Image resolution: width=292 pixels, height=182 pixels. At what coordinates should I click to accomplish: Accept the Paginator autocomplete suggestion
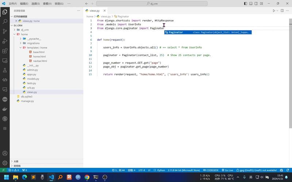[208, 32]
